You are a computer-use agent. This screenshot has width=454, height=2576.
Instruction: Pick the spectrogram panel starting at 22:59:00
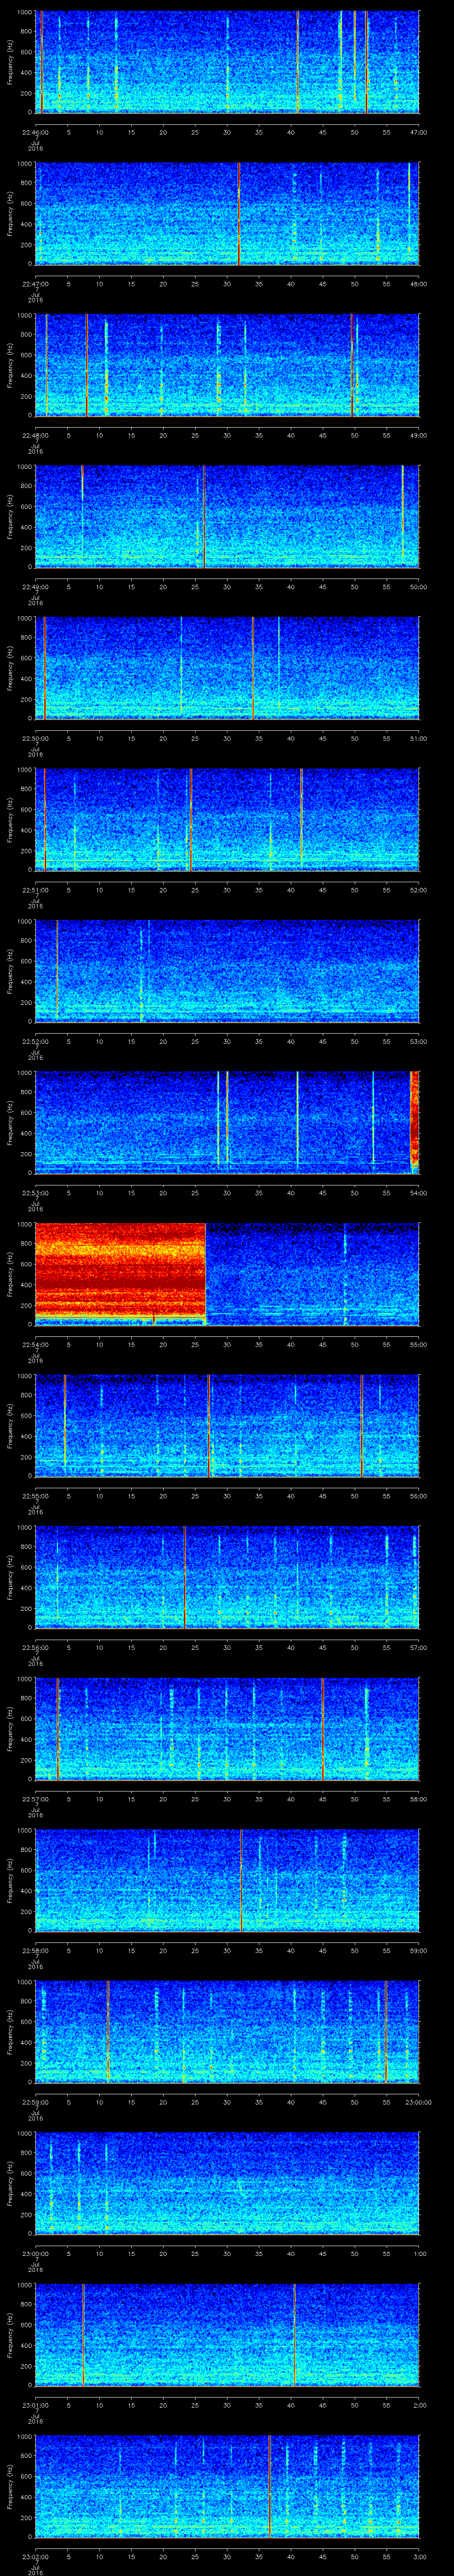(227, 2032)
